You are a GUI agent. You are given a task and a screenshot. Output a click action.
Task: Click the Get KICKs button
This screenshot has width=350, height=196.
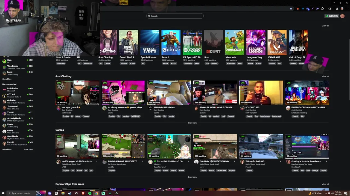[x=332, y=16]
